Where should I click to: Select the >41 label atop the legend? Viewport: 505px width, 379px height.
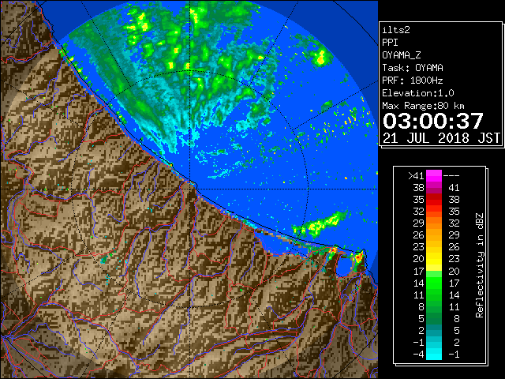pos(416,175)
